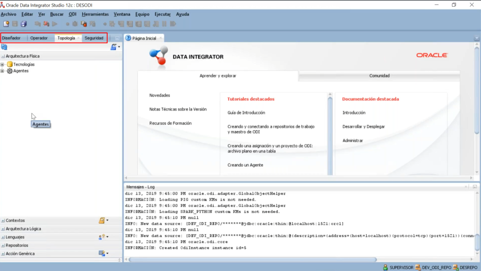Click the blue Refresh icon under Diseñador tab
Image resolution: width=481 pixels, height=271 pixels.
click(x=4, y=47)
